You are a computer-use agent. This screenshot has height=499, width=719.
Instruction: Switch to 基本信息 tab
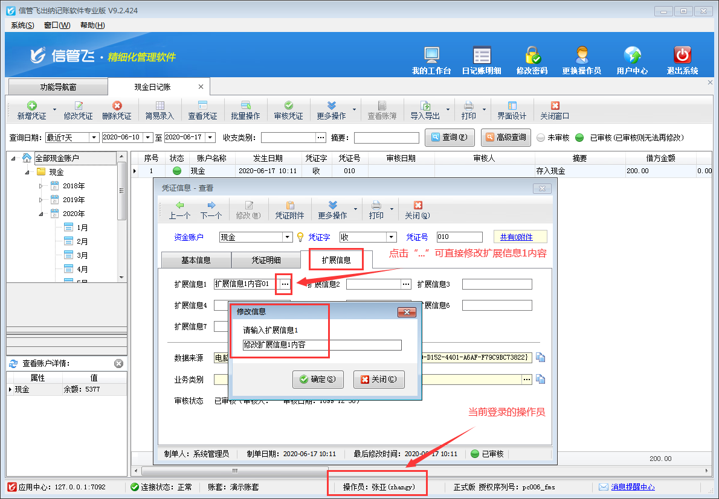click(x=196, y=260)
